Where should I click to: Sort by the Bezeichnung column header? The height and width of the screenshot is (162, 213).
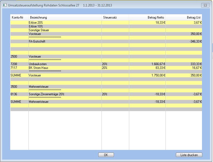tap(38, 17)
